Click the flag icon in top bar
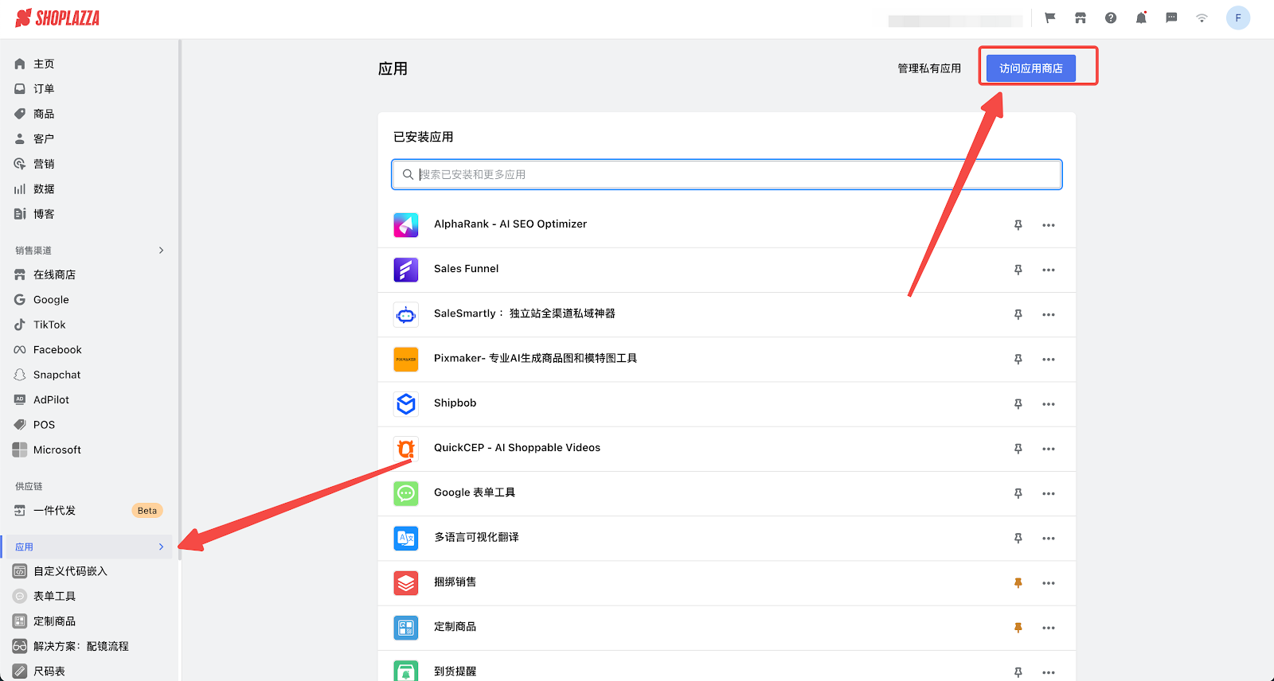 point(1050,18)
